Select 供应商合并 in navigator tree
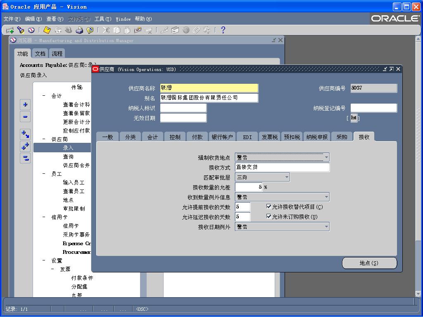The width and height of the screenshot is (423, 317). point(76,165)
